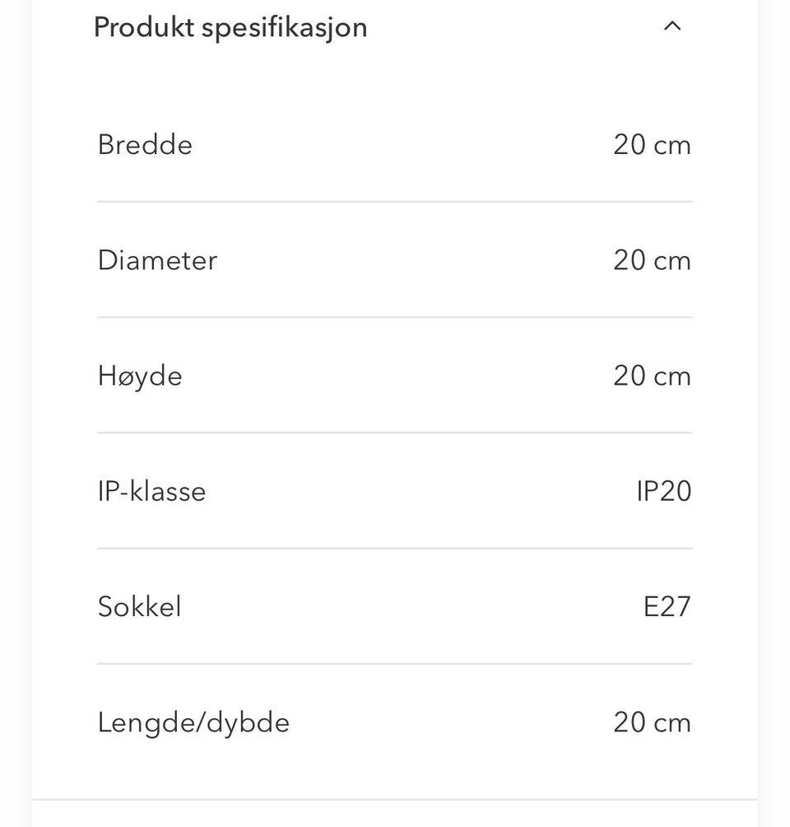Select the Sokkel label
The image size is (790, 827).
(x=139, y=607)
